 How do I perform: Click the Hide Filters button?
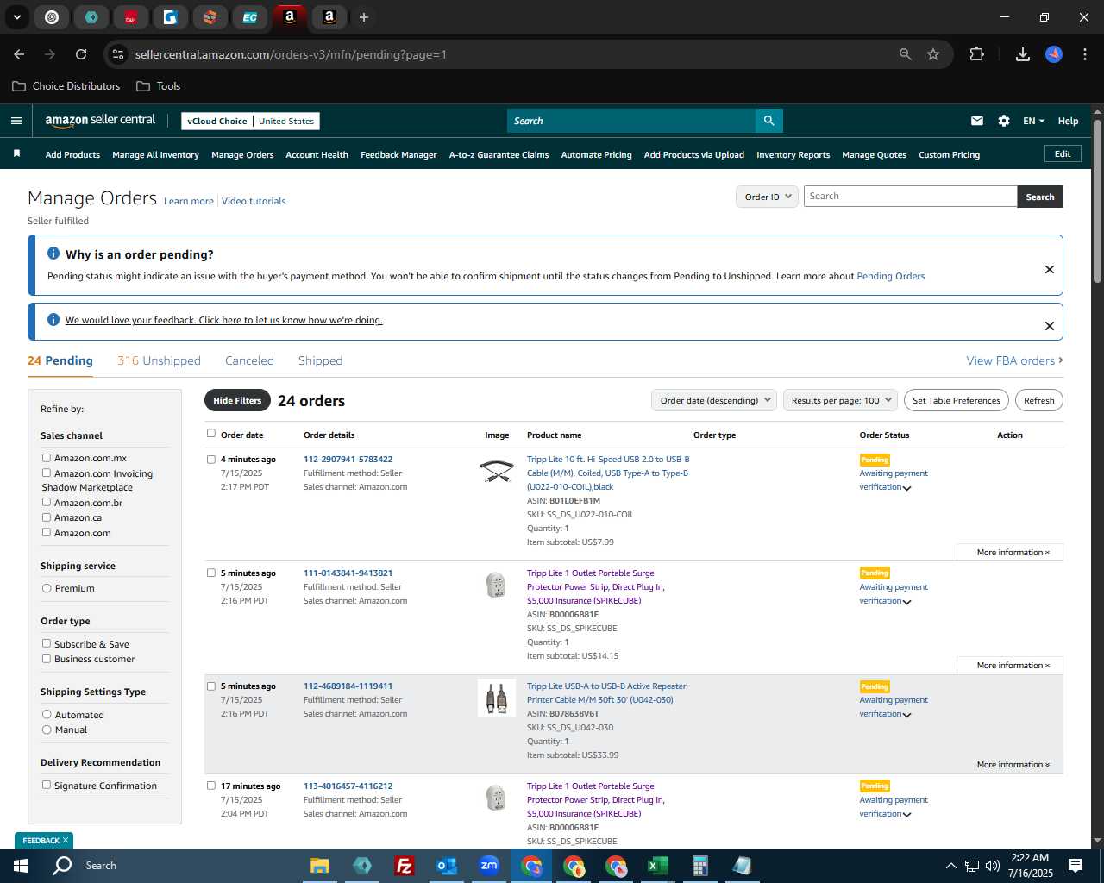tap(237, 400)
